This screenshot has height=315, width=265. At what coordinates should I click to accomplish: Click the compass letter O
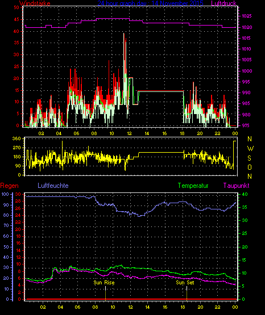coord(250,167)
